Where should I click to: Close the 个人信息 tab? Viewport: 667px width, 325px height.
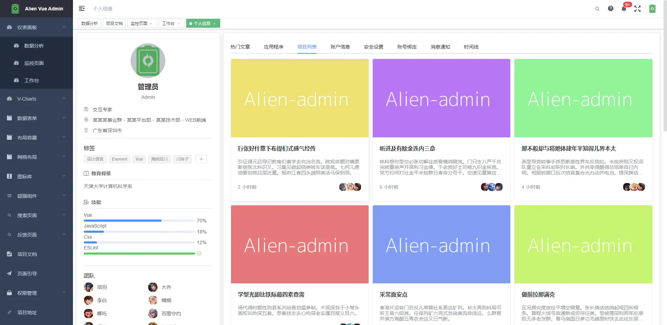(214, 24)
